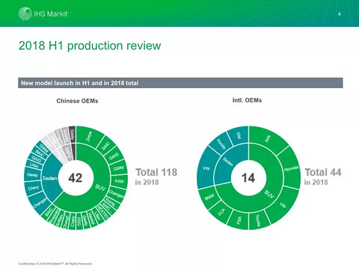Click 'Total 118' label
The height and width of the screenshot is (269, 359).
(156, 173)
